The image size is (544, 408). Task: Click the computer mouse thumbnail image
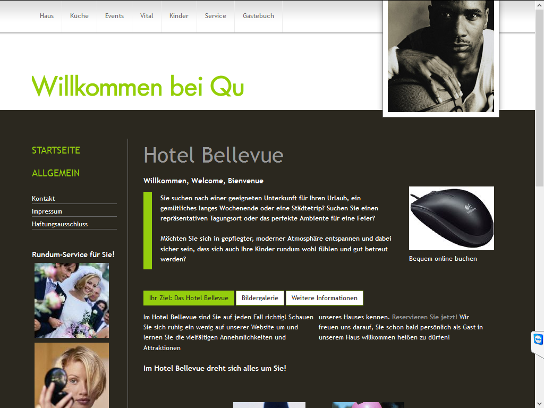coord(452,218)
